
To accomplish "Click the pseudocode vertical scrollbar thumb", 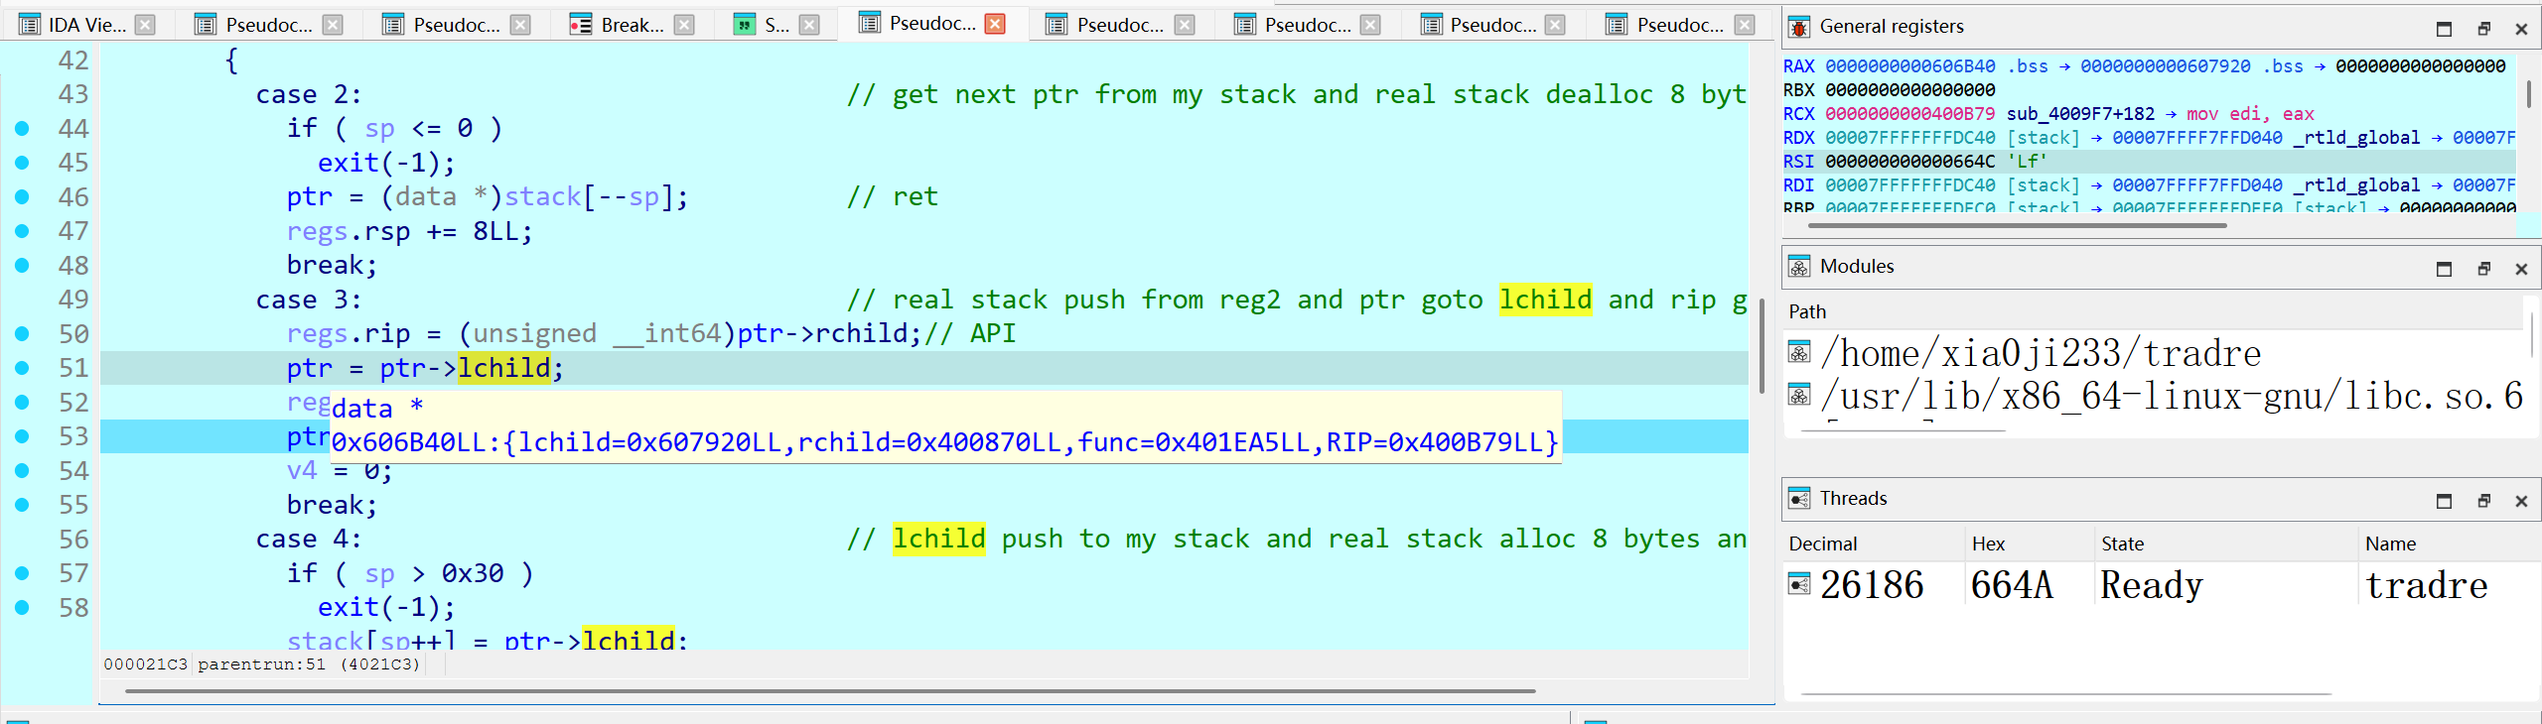I will [x=1762, y=346].
